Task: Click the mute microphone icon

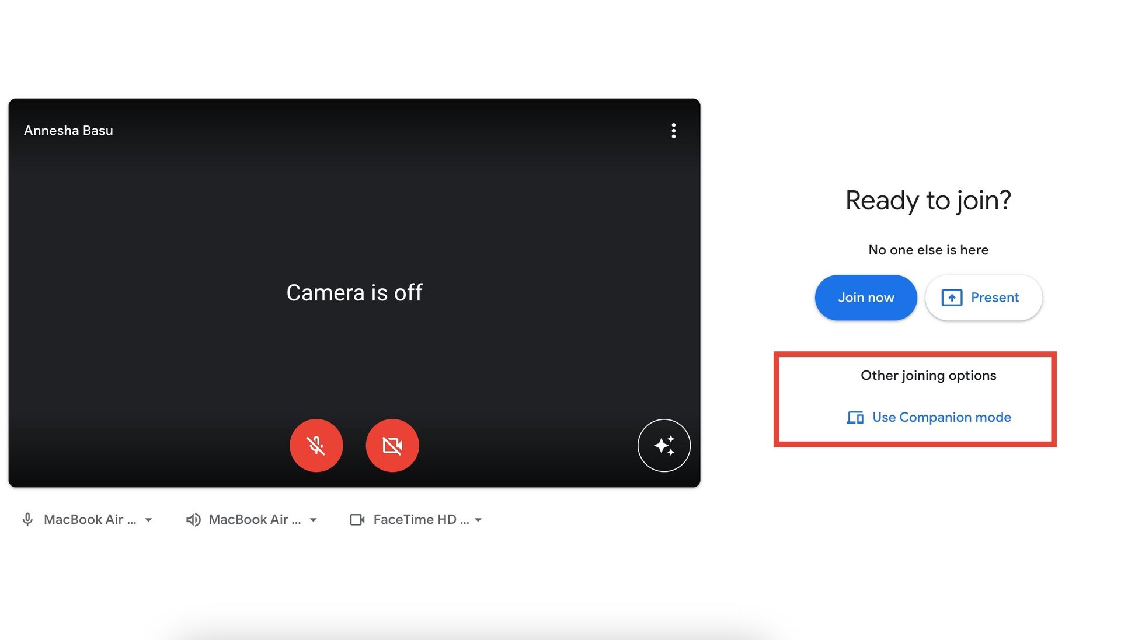Action: (x=316, y=445)
